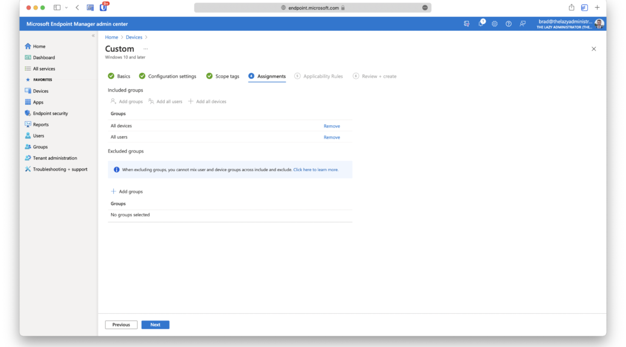Screen dimensions: 626x347
Task: Click Add groups under Included groups
Action: pos(127,101)
